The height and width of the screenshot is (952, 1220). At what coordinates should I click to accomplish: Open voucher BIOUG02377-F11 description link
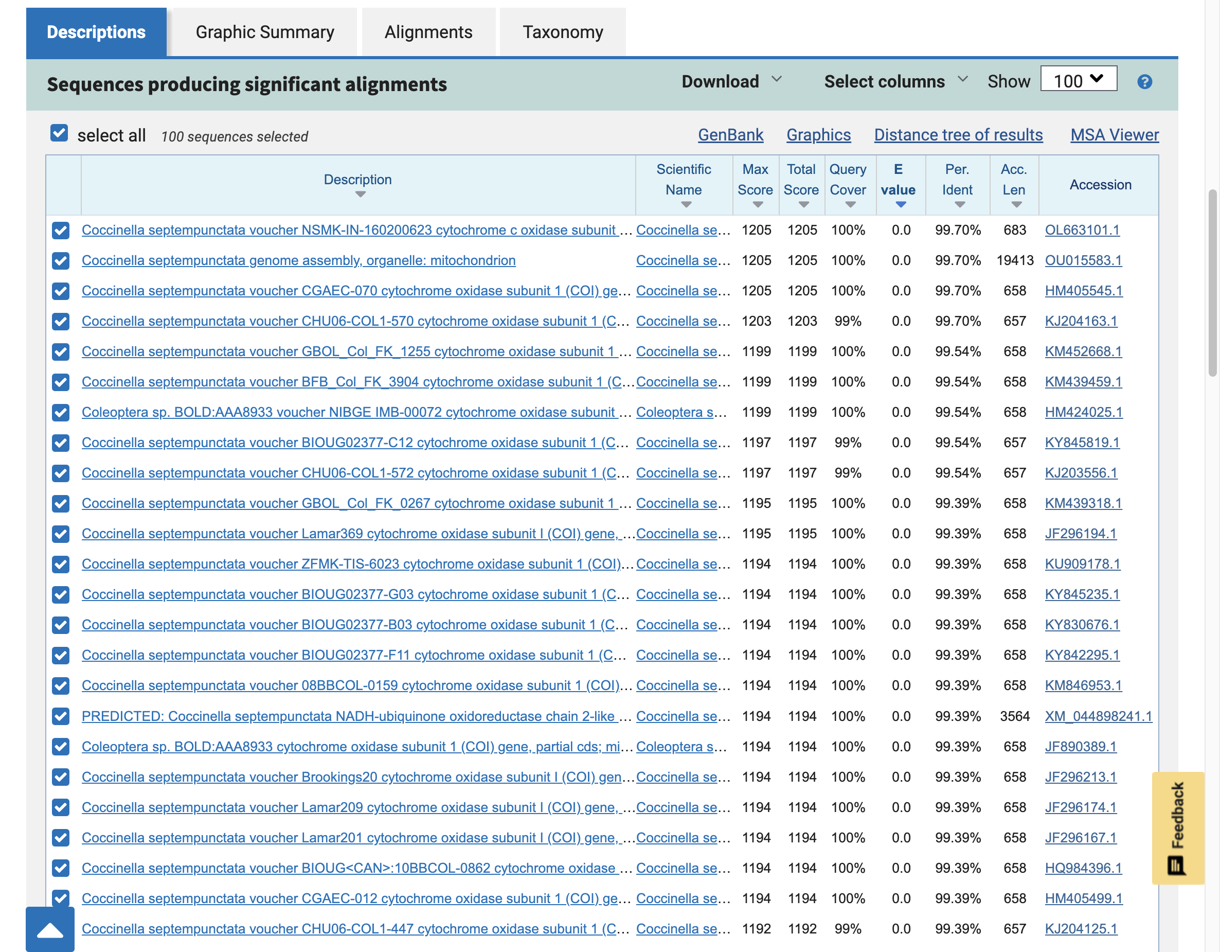click(x=353, y=655)
